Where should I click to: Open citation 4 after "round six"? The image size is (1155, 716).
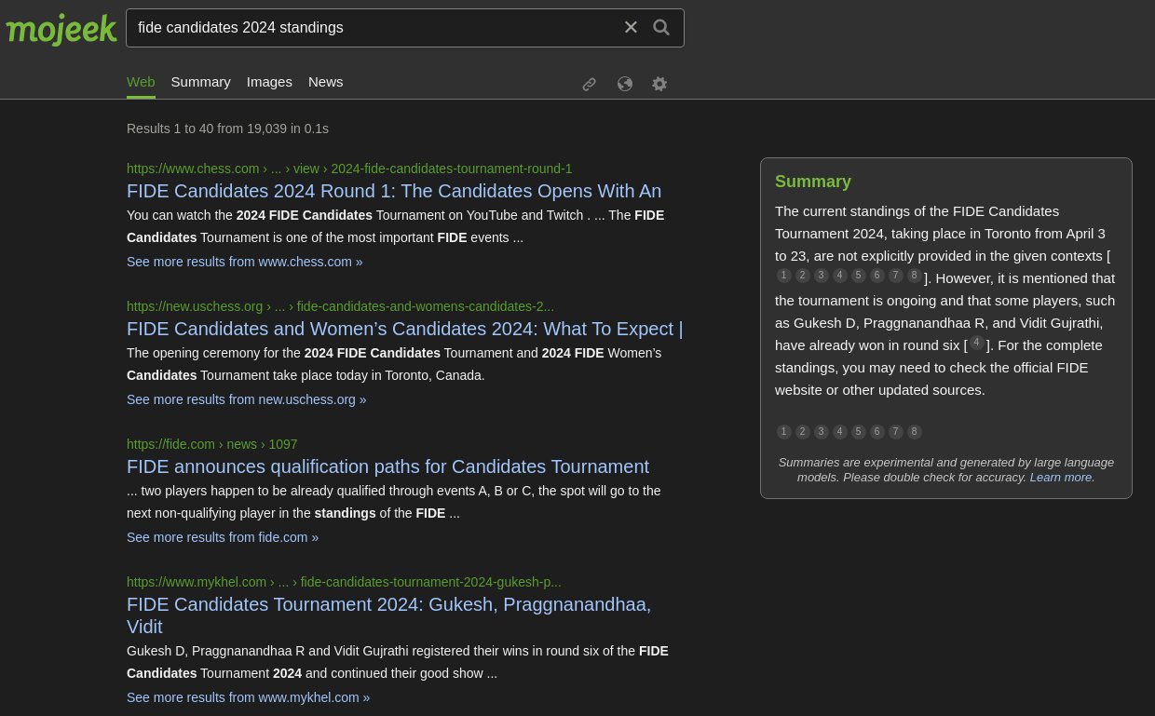click(976, 343)
